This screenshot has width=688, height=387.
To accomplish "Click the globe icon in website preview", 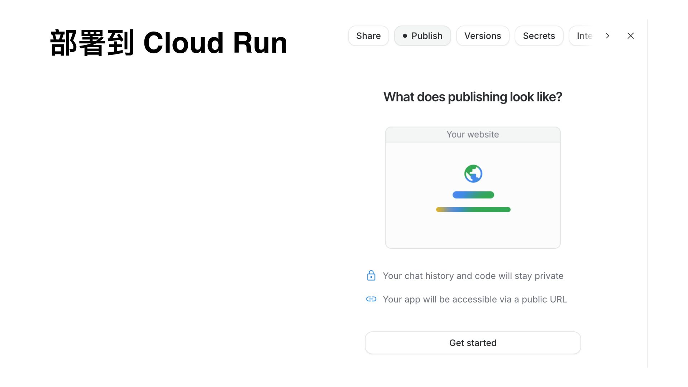I will tap(473, 174).
